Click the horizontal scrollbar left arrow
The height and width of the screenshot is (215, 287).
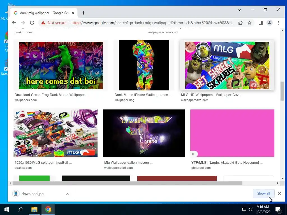click(x=10, y=183)
